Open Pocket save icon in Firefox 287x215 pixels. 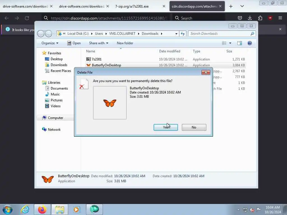click(240, 18)
